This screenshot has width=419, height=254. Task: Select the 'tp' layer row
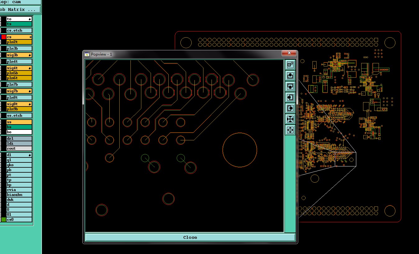[19, 180]
